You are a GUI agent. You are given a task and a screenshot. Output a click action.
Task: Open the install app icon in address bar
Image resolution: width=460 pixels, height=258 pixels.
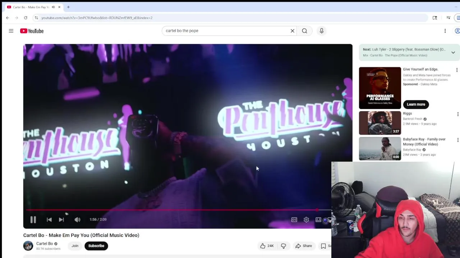pos(435,18)
